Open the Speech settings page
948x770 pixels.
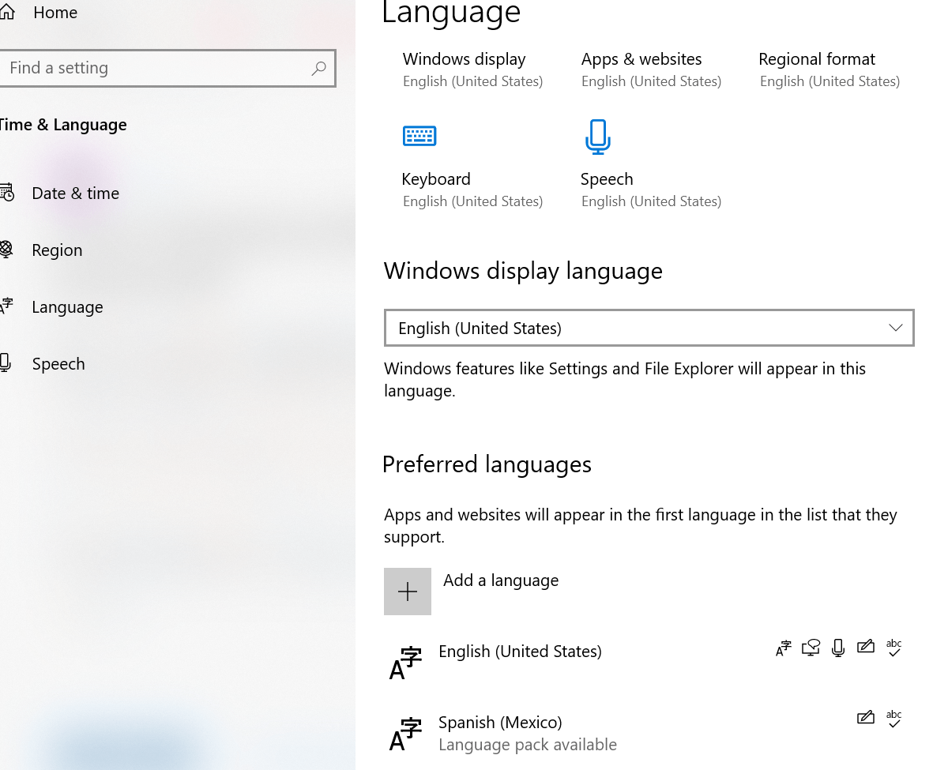58,364
